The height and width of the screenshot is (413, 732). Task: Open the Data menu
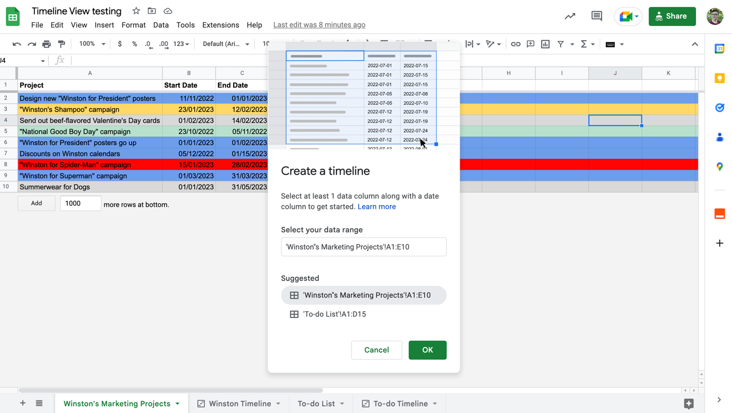[161, 25]
